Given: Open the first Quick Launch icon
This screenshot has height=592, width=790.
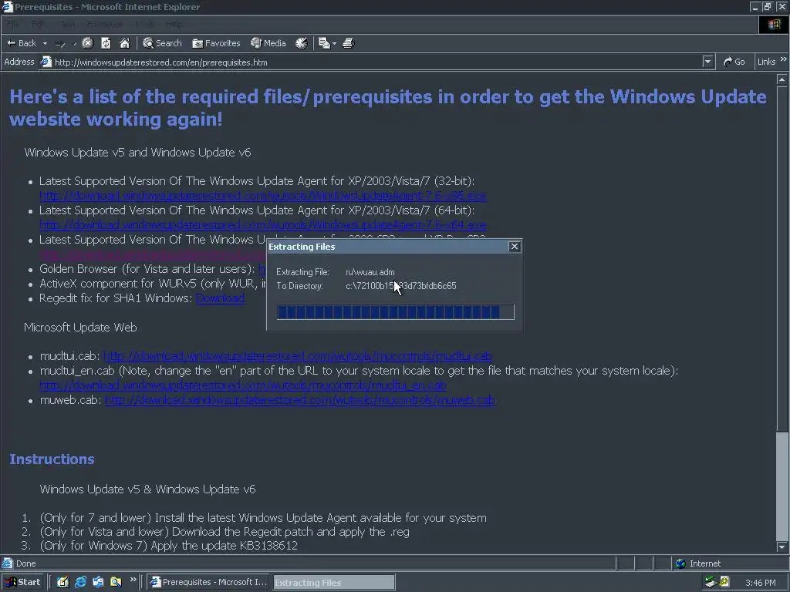Looking at the screenshot, I should pos(62,582).
